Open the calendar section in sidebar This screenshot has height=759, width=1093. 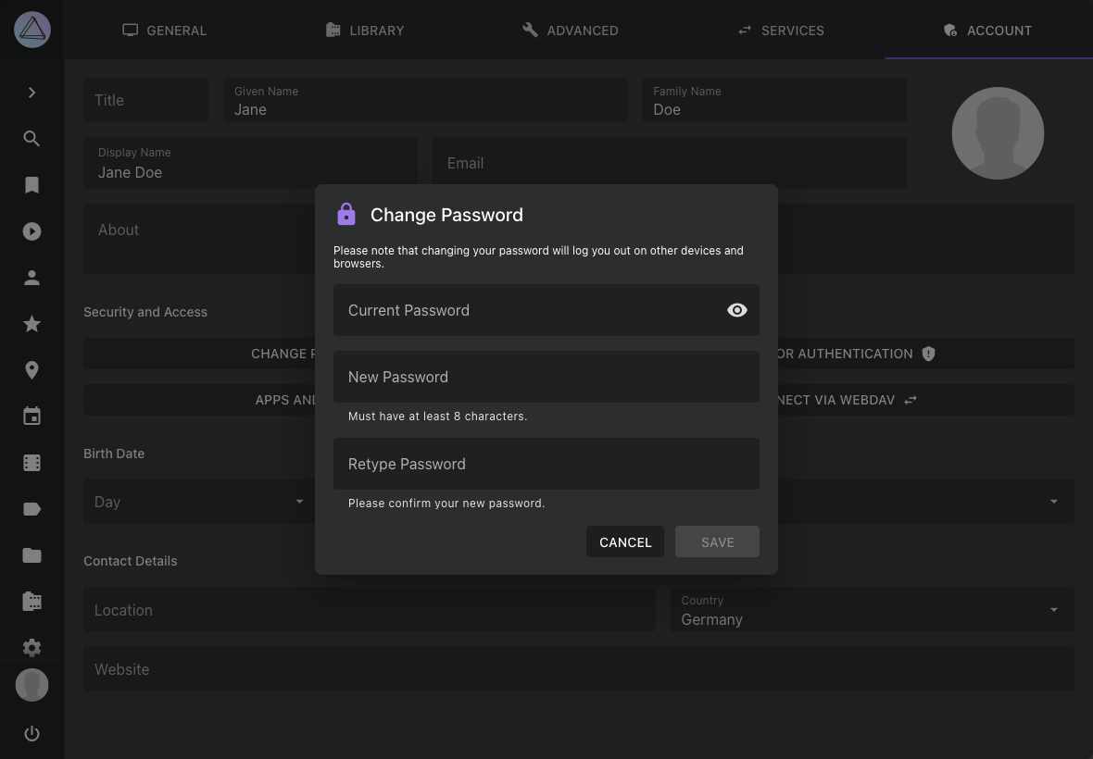[31, 416]
